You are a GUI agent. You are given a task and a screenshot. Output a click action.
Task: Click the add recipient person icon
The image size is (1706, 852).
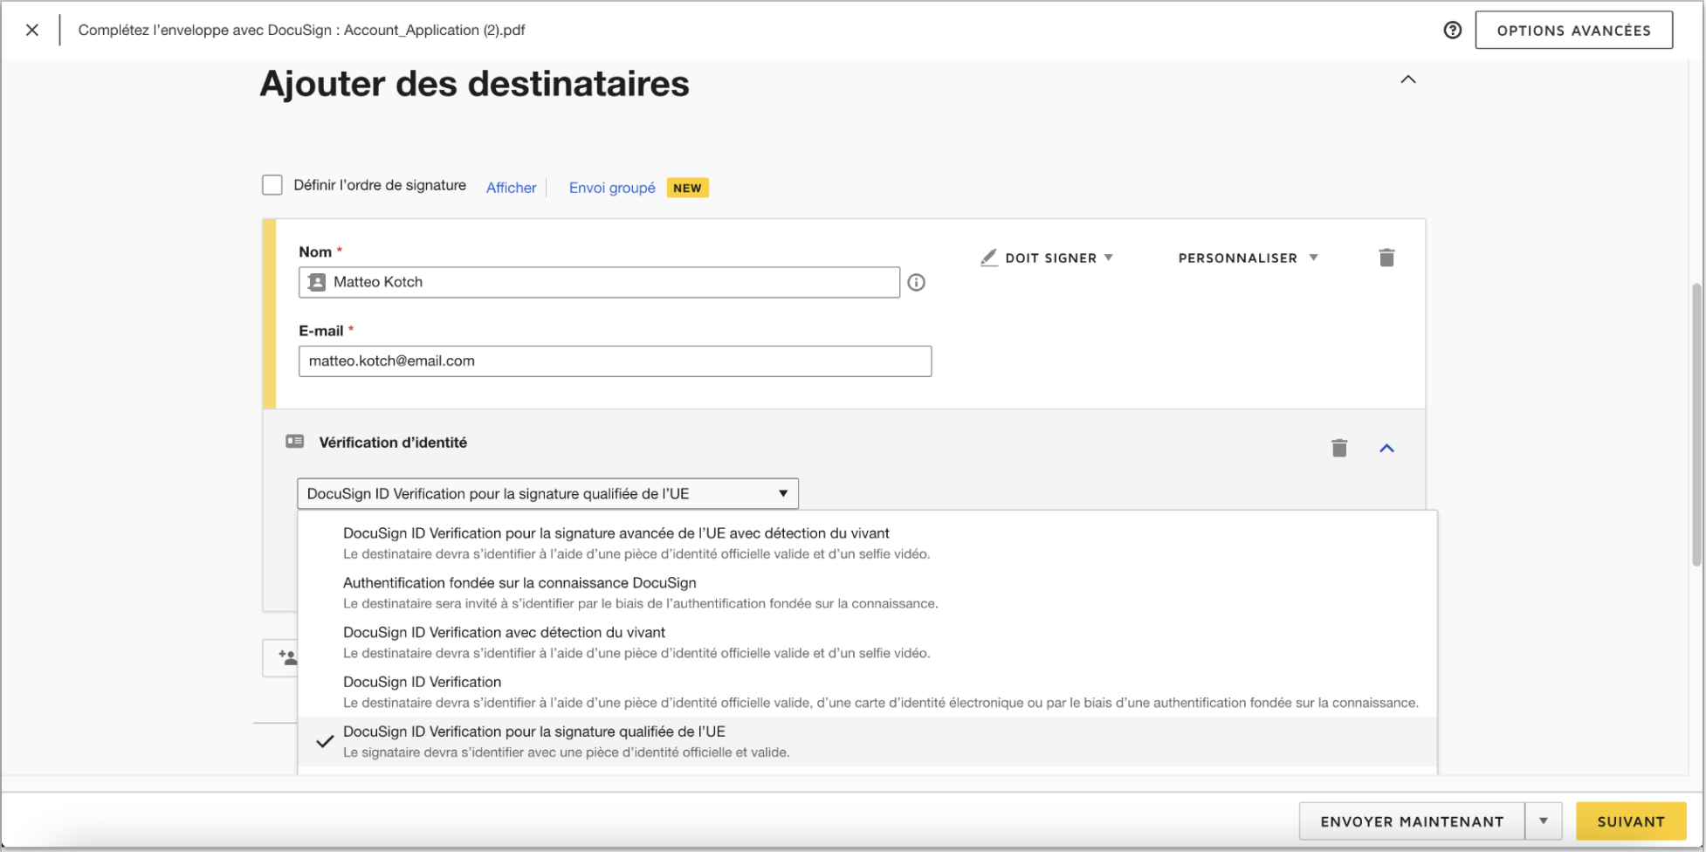coord(287,657)
